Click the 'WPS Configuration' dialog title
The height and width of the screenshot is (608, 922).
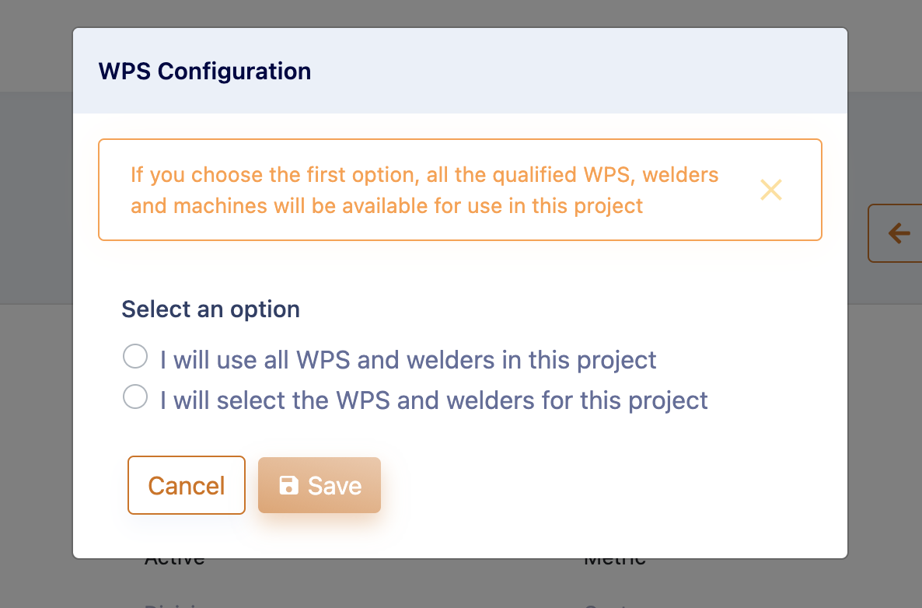(204, 72)
